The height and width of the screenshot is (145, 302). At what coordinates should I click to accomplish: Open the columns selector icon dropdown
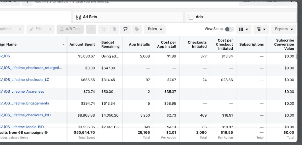click(x=244, y=29)
